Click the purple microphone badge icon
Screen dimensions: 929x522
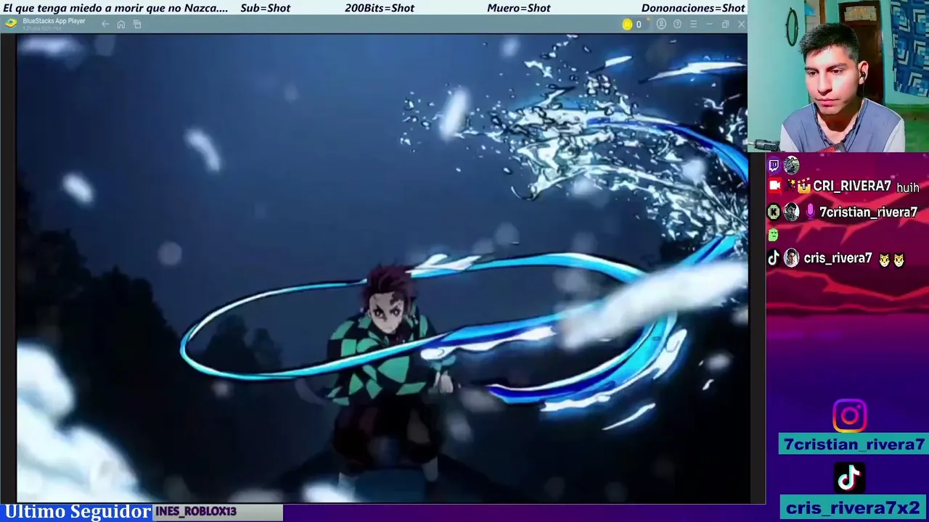tap(810, 212)
